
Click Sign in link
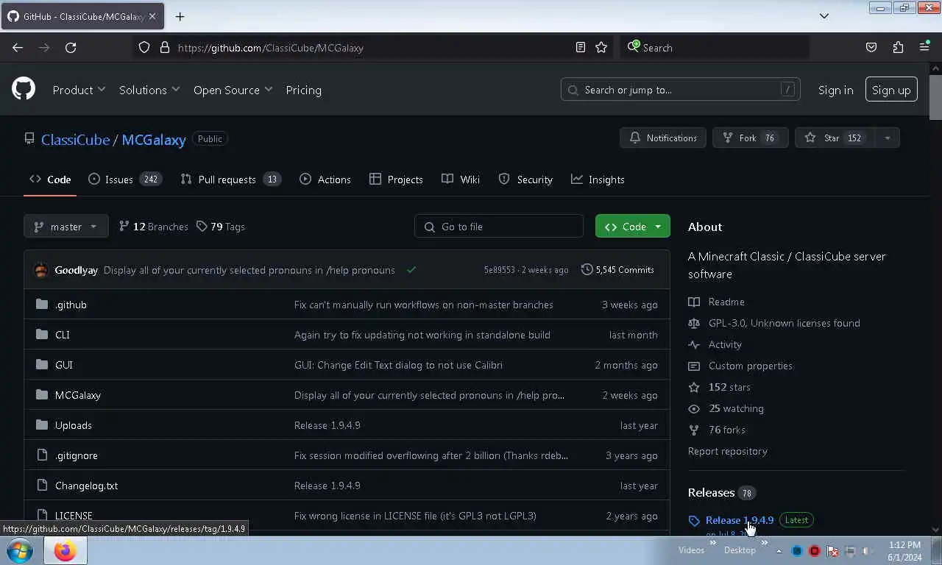(x=835, y=90)
